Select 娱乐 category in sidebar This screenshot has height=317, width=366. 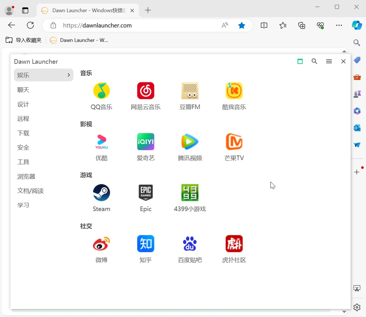coord(43,75)
